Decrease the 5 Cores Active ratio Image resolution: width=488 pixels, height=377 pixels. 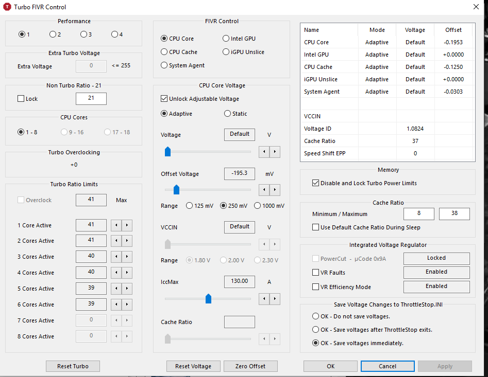[x=116, y=289]
